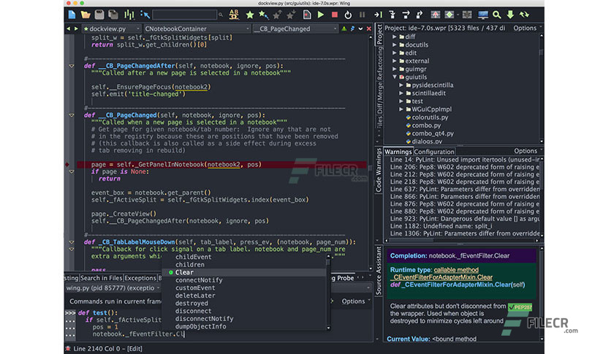Switch to the Debug Probe tab
Image resolution: width=611 pixels, height=354 pixels.
click(344, 278)
